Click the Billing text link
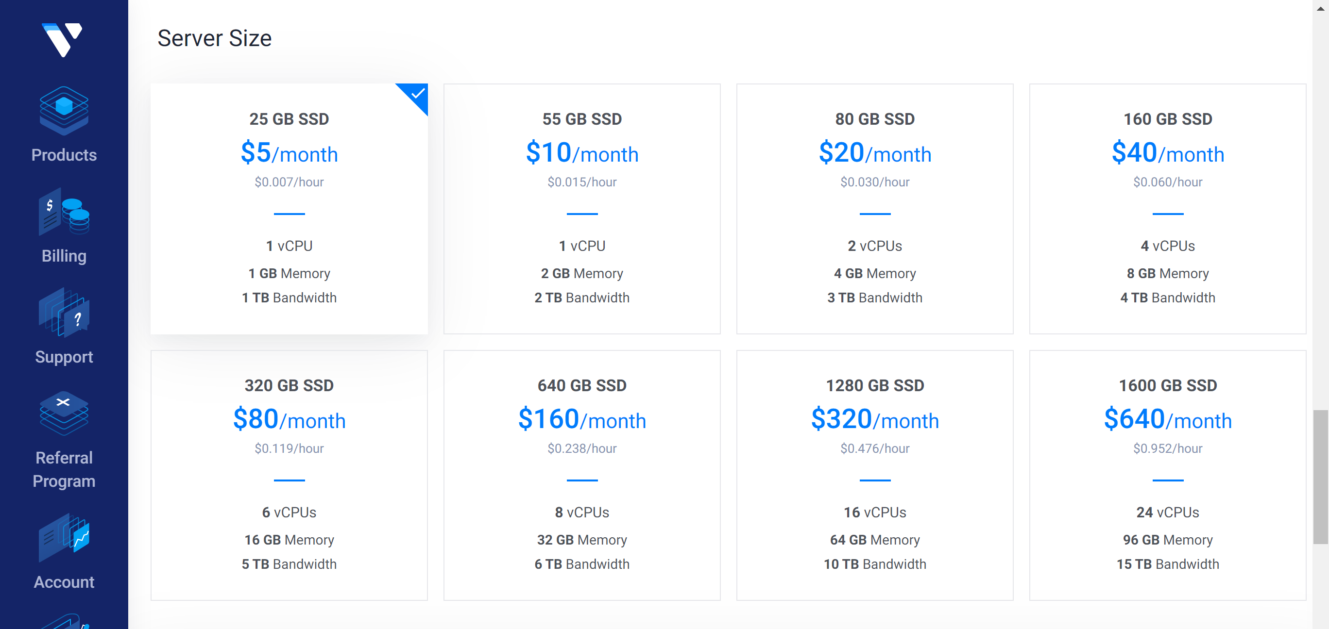This screenshot has width=1329, height=629. 64,256
